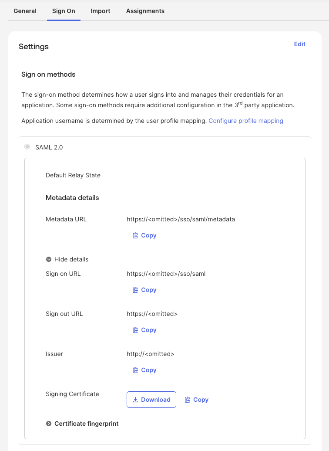Click the clipboard icon beside Sign on URL

tap(135, 290)
